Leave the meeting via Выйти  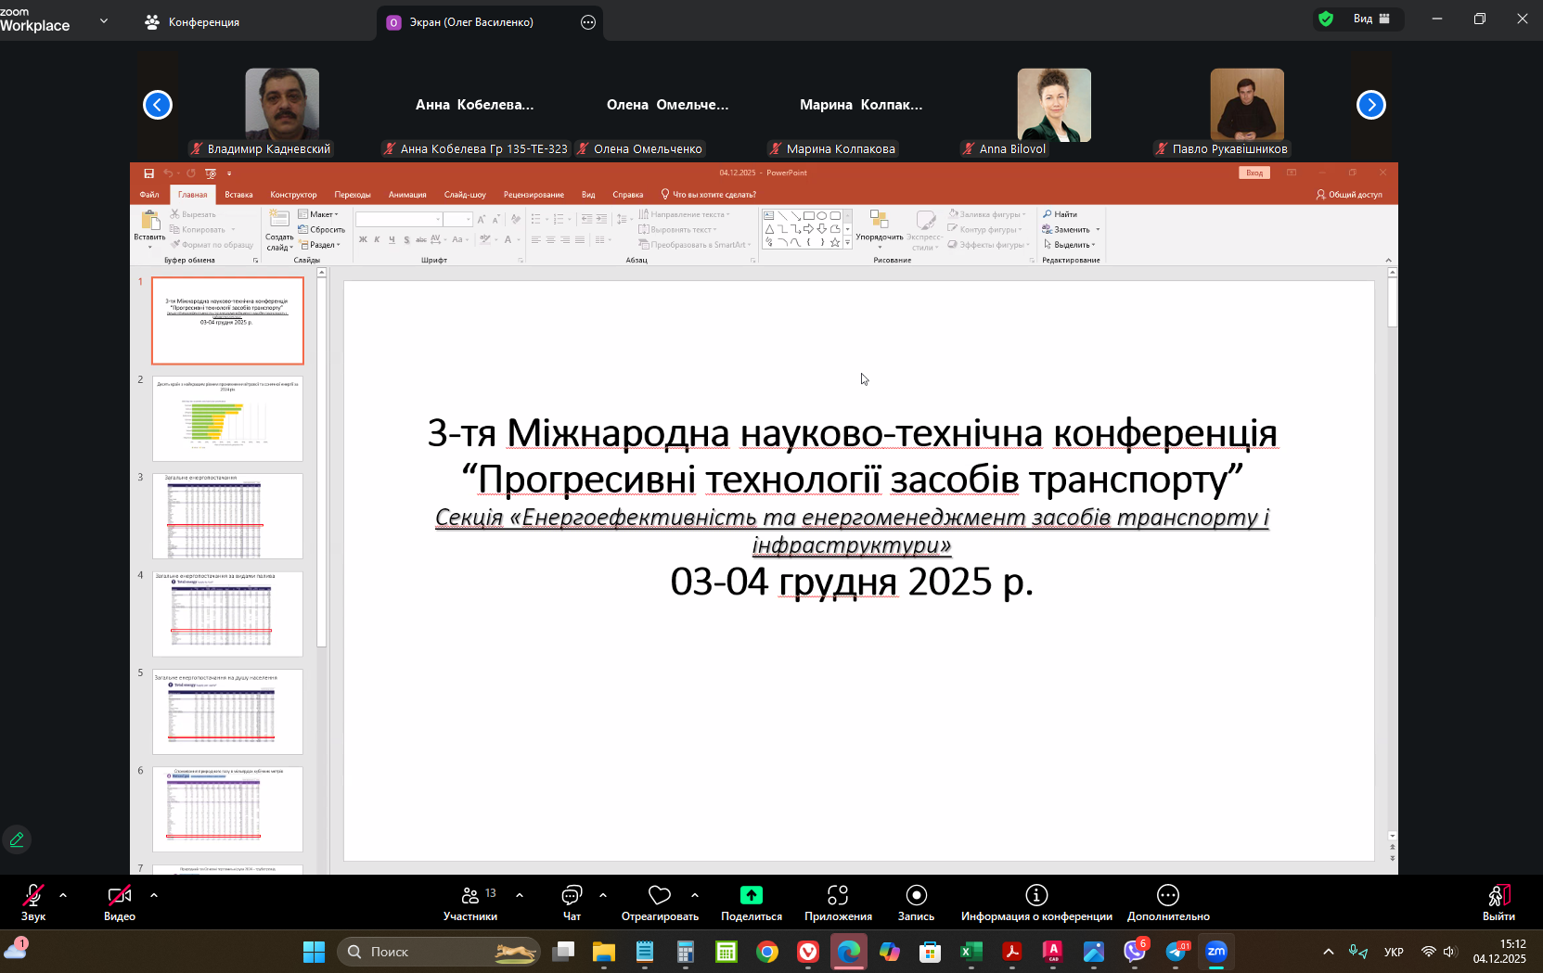(x=1498, y=902)
